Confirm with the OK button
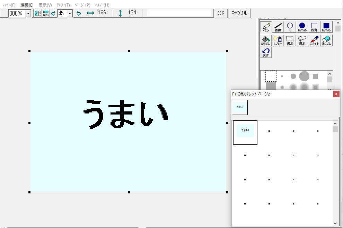 (x=221, y=13)
